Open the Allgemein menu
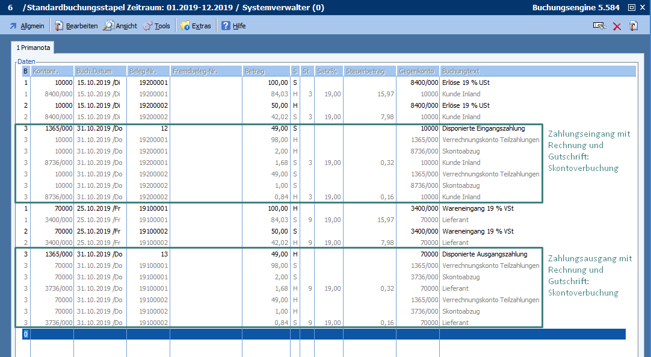The width and height of the screenshot is (651, 357). pyautogui.click(x=27, y=26)
